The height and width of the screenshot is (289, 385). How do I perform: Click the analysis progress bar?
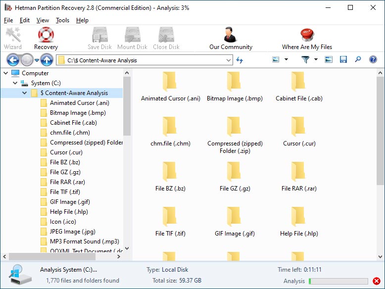(338, 281)
